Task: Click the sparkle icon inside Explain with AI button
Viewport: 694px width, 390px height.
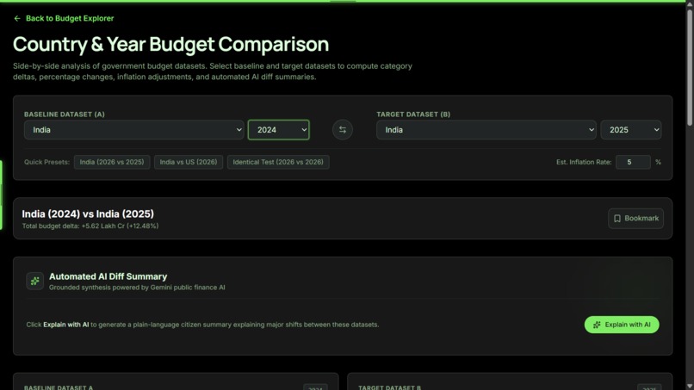Action: point(597,325)
